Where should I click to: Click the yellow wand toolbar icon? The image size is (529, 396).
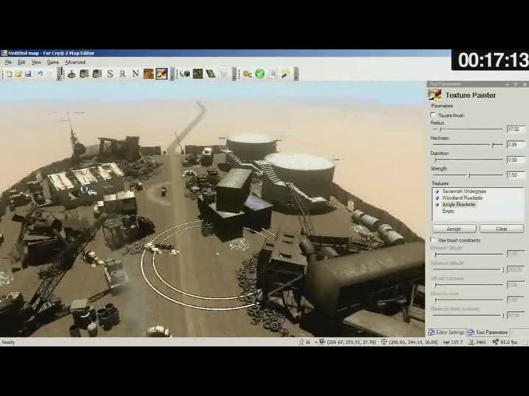(285, 74)
